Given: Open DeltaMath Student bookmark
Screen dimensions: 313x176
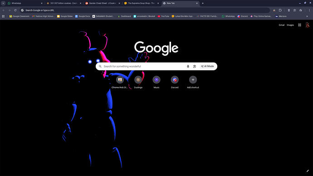Looking at the screenshot, I should point(103,16).
